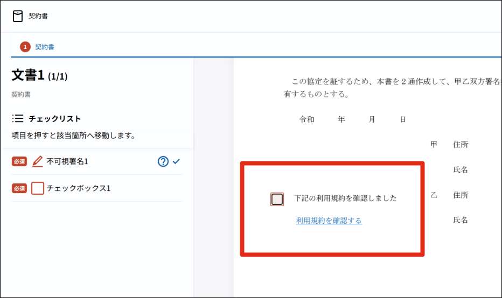Click the チェックリスト heading text
The image size is (502, 298).
(x=55, y=119)
